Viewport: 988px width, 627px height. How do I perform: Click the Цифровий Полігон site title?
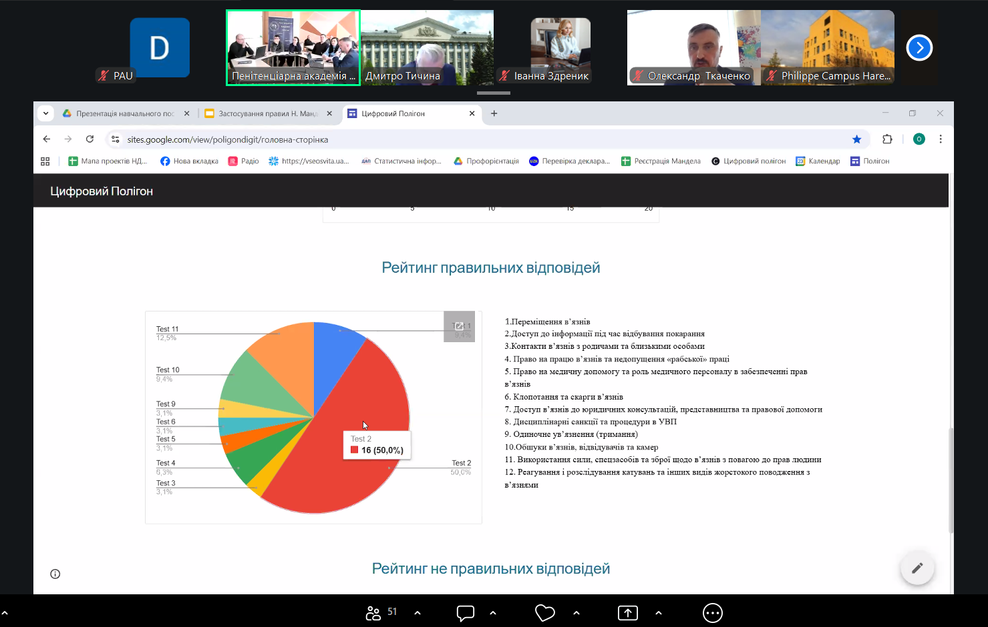(x=102, y=191)
